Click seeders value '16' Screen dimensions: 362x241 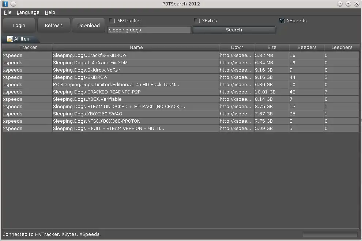click(306, 56)
